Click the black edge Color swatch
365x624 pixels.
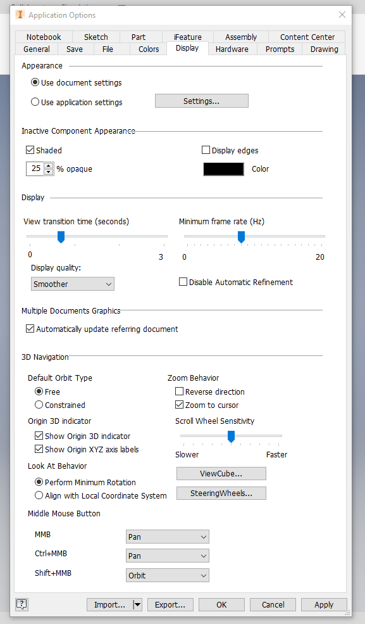[223, 169]
